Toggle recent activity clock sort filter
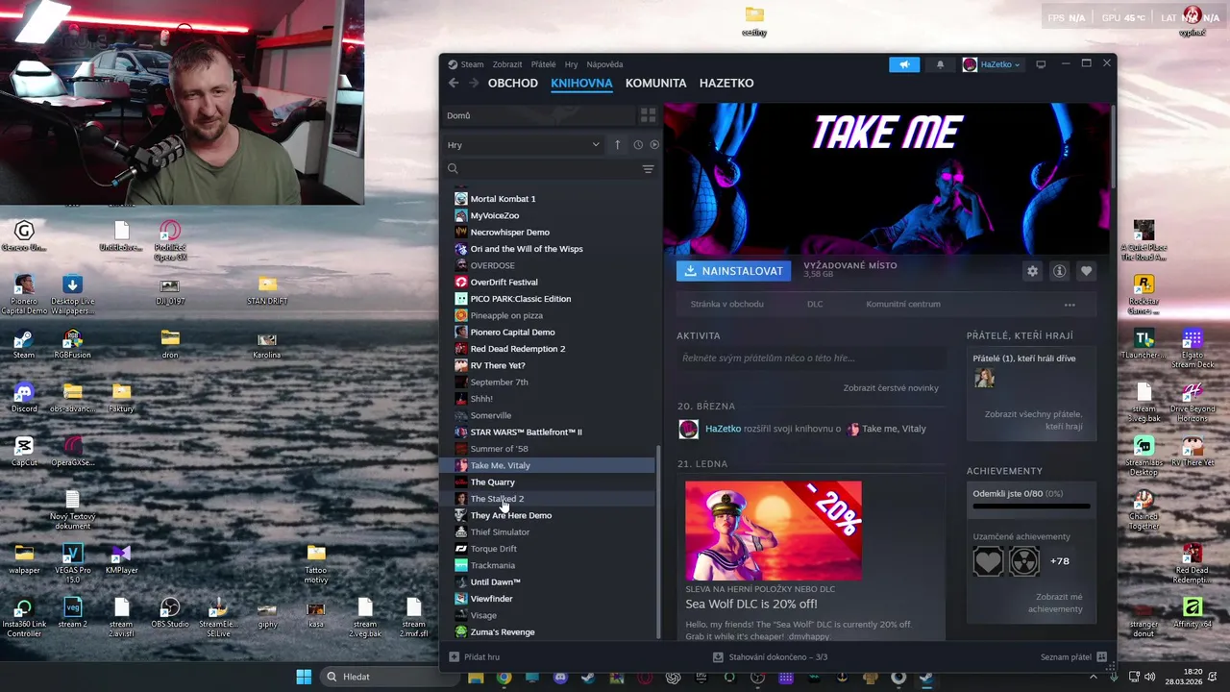This screenshot has width=1230, height=692. [638, 145]
